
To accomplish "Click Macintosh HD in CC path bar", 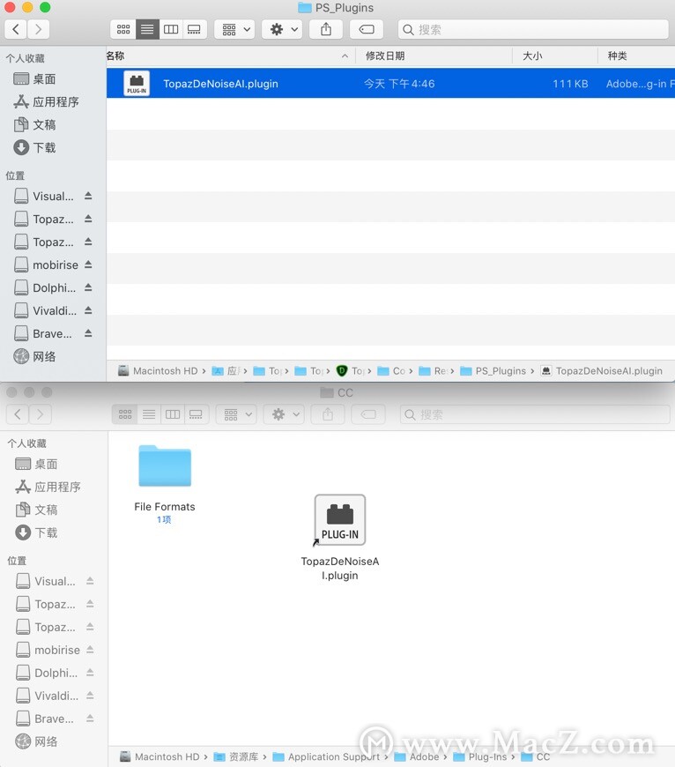I will pyautogui.click(x=159, y=756).
